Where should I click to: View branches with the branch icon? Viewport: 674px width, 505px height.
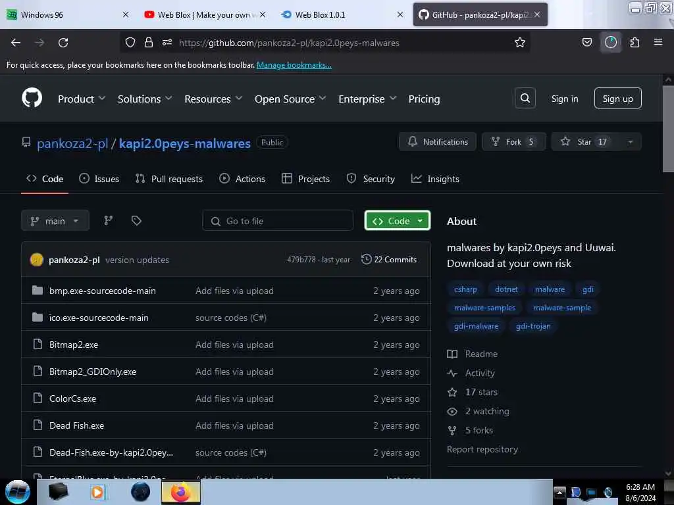pyautogui.click(x=109, y=220)
